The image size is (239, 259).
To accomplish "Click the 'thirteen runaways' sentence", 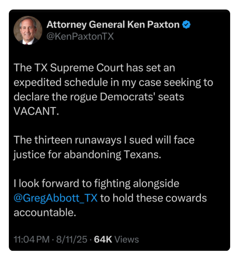I will click(104, 140).
